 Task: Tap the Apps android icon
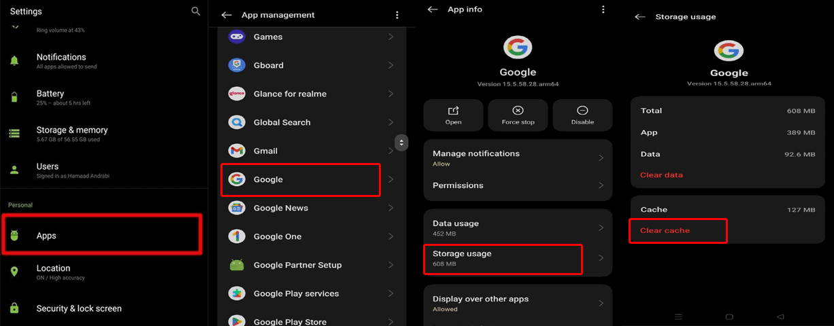[14, 236]
